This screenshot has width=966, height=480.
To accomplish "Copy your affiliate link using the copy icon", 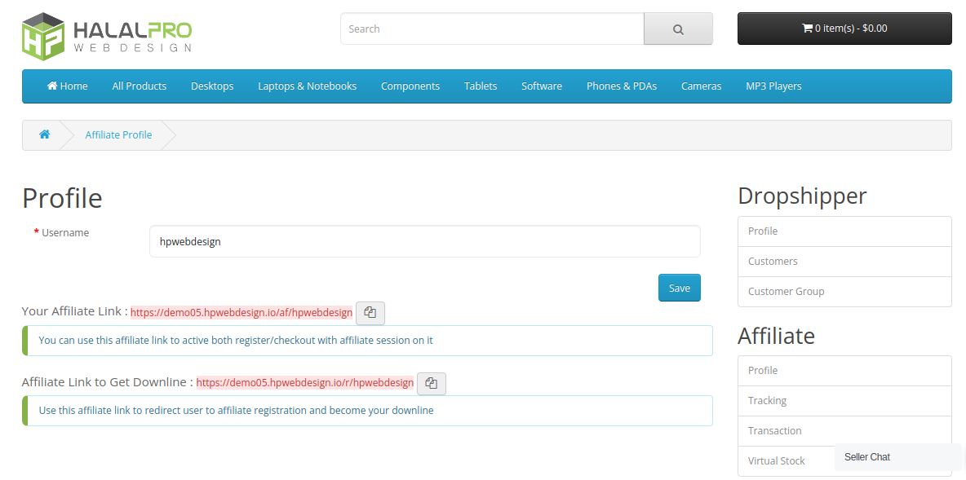I will (370, 313).
